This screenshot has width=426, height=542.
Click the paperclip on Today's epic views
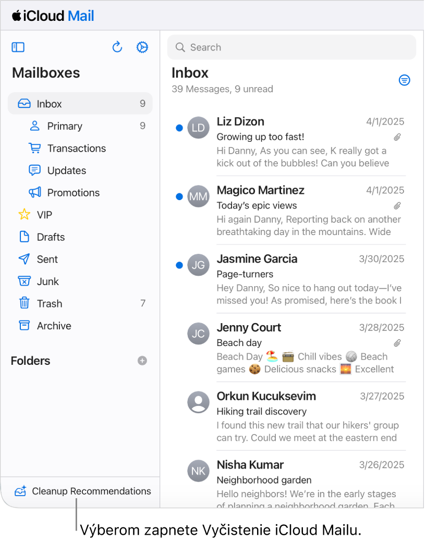397,206
